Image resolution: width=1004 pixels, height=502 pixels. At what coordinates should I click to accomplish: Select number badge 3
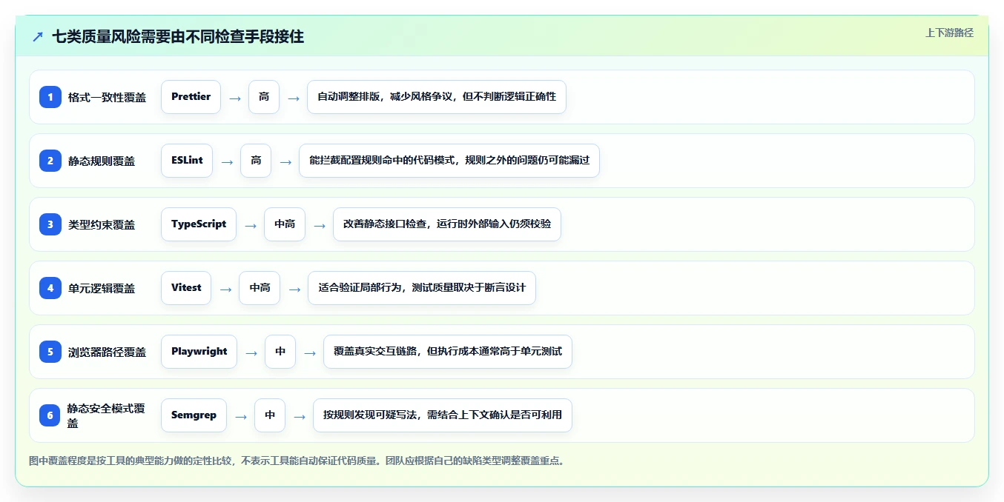(x=50, y=224)
